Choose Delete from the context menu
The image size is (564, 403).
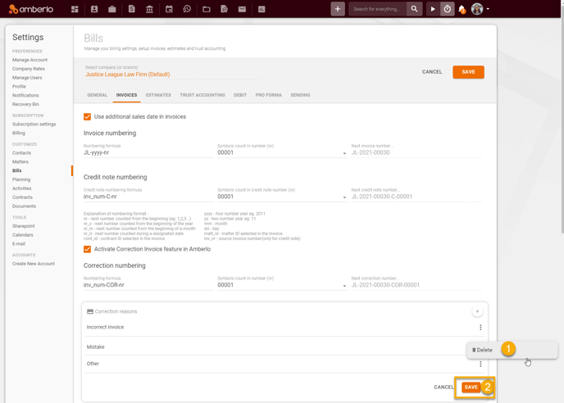pos(483,350)
